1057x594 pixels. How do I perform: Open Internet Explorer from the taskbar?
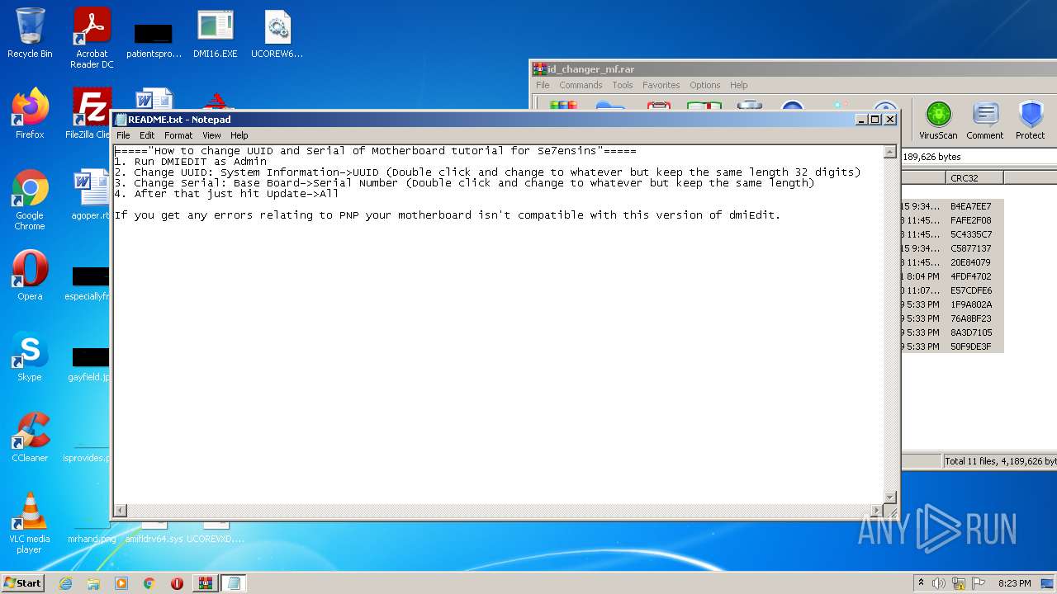coord(65,583)
